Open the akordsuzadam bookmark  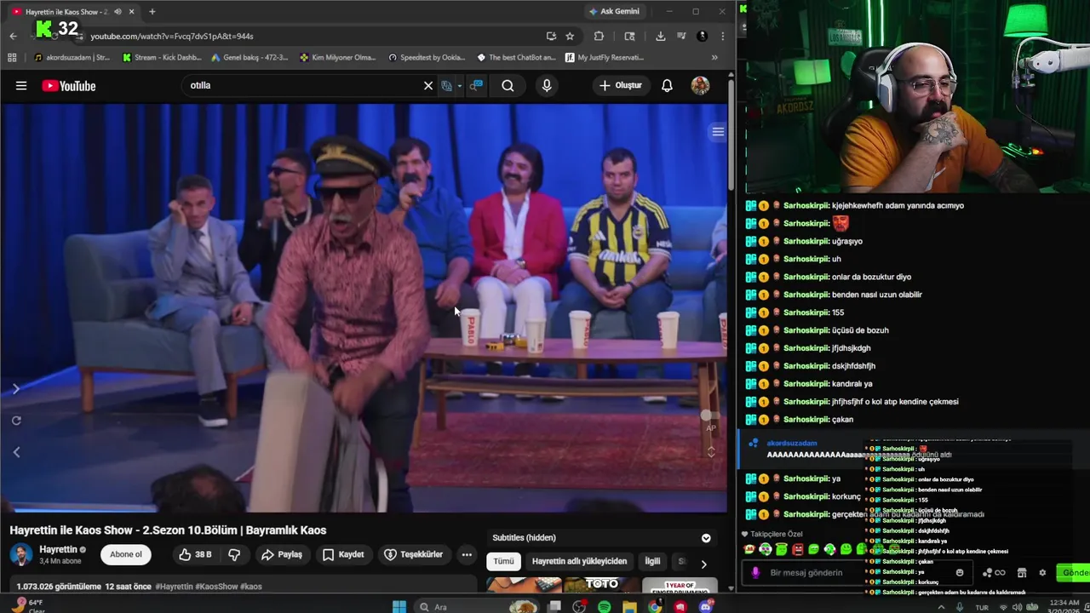pos(72,57)
